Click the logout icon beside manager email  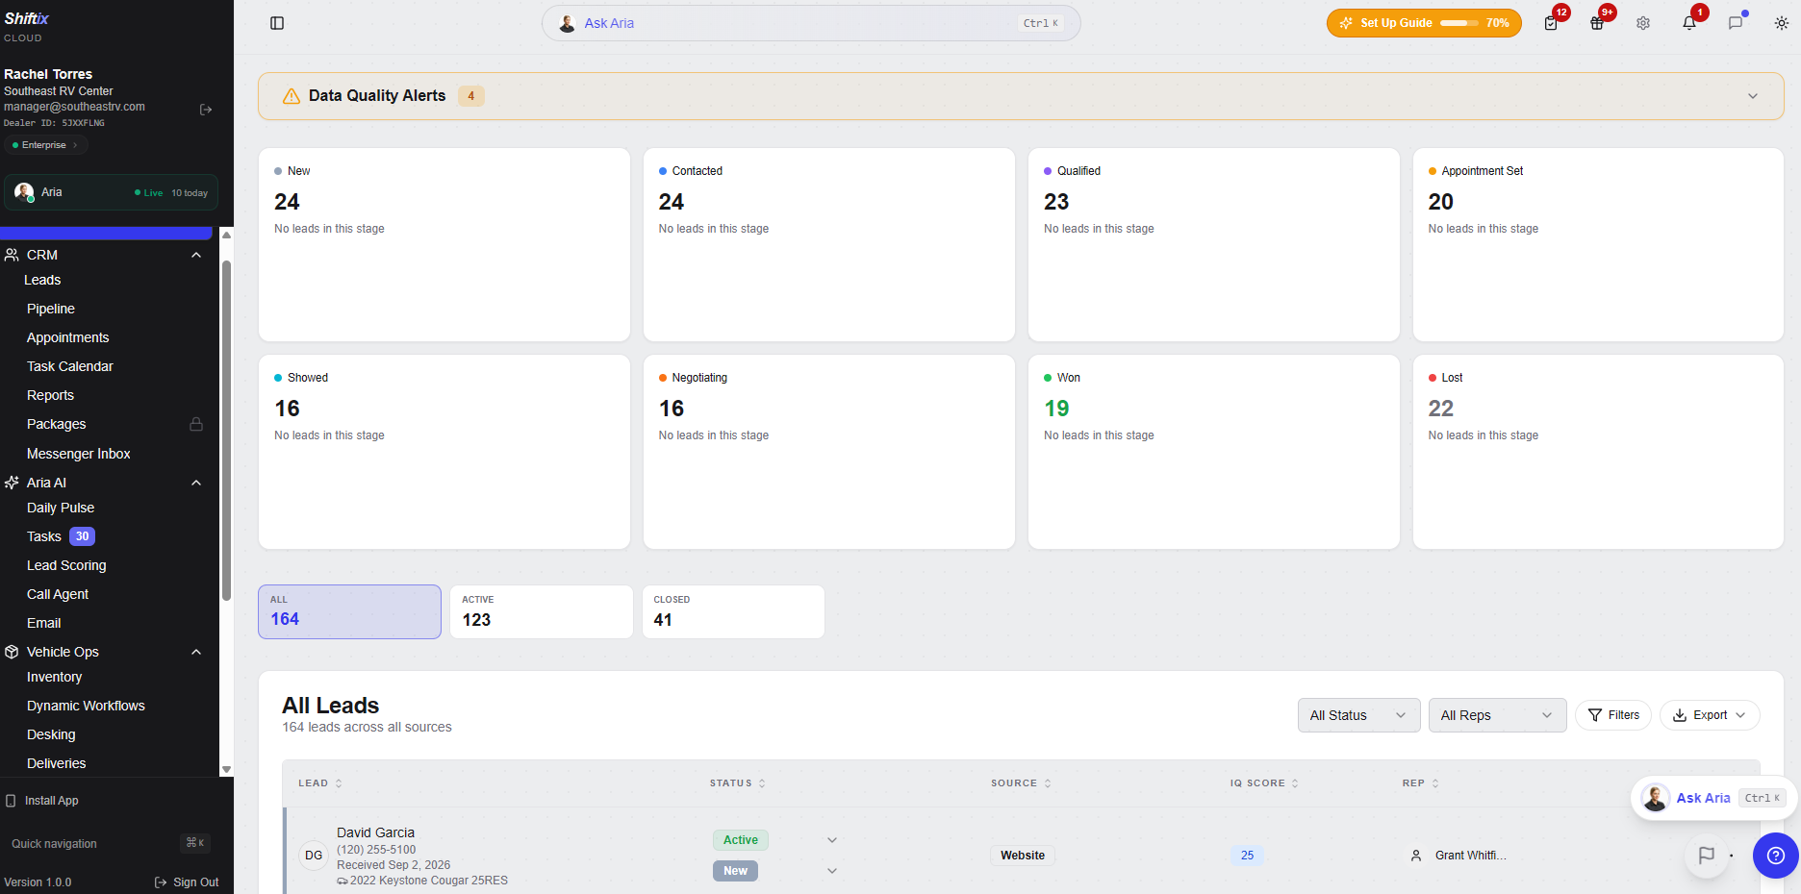click(206, 110)
